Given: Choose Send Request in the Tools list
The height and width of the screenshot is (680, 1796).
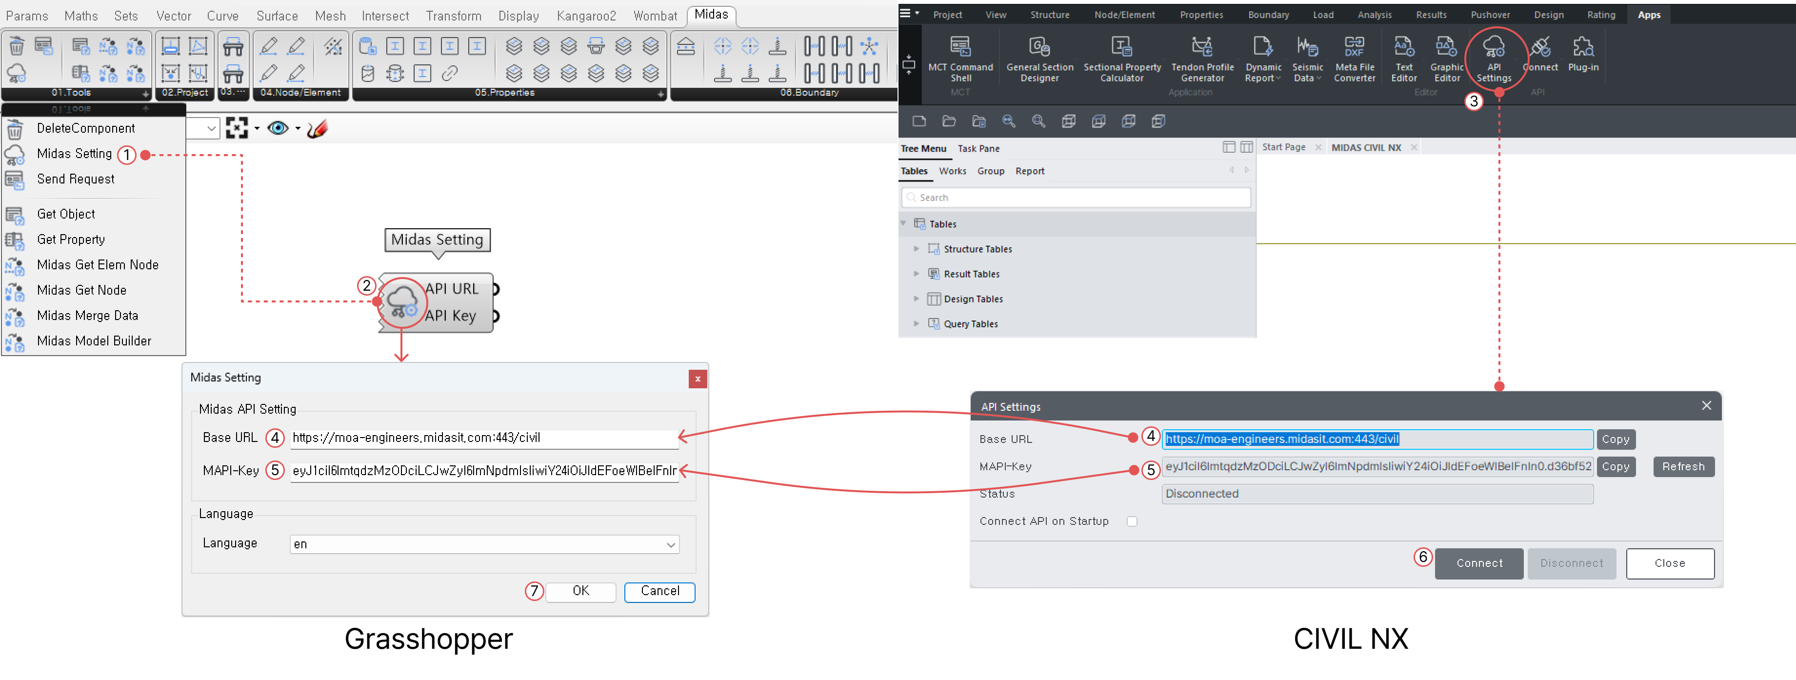Looking at the screenshot, I should coord(75,179).
